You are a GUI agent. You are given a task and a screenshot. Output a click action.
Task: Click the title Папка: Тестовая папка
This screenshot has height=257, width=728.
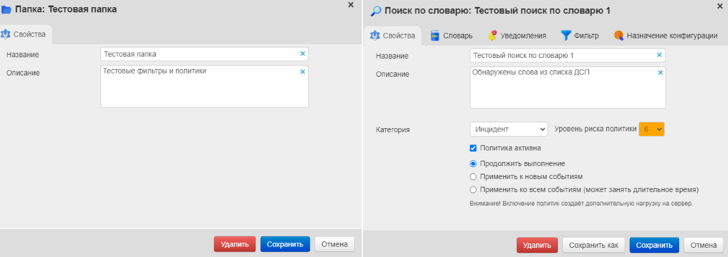tap(66, 9)
